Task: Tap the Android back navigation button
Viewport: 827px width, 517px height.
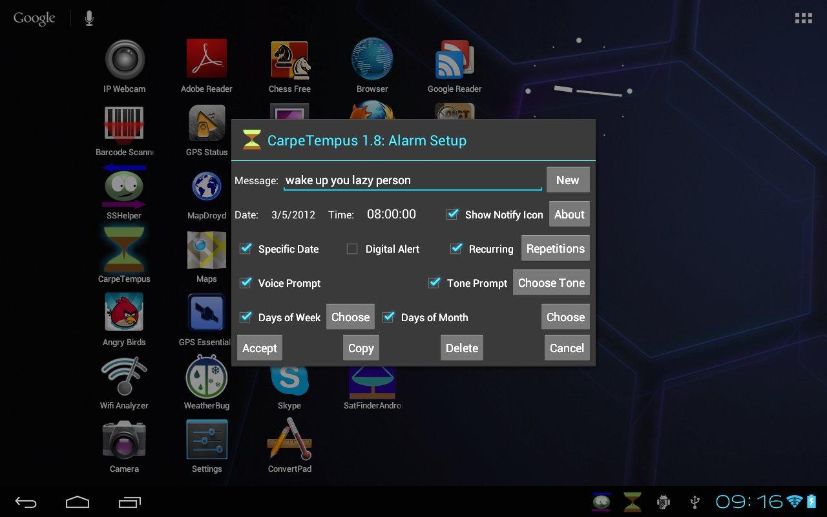Action: [26, 501]
